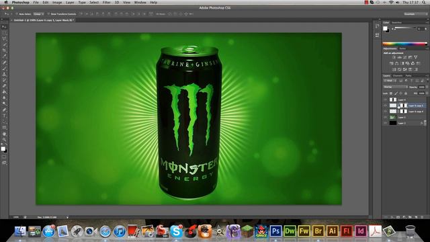The width and height of the screenshot is (430, 242).
Task: Open Skype from the Dock
Action: [x=176, y=231]
